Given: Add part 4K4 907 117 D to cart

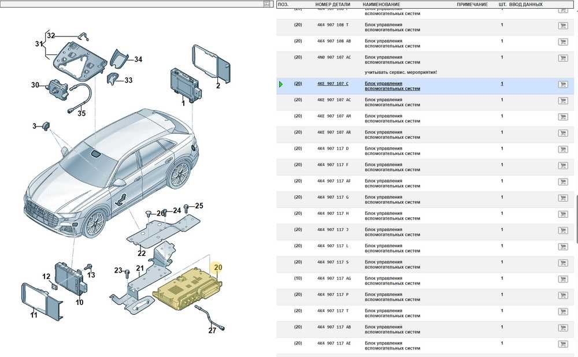Looking at the screenshot, I should click(x=562, y=149).
